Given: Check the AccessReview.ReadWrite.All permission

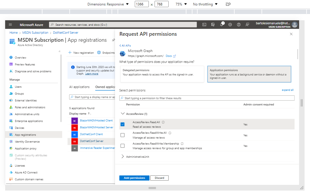Looking at the screenshot, I should click(x=122, y=135).
